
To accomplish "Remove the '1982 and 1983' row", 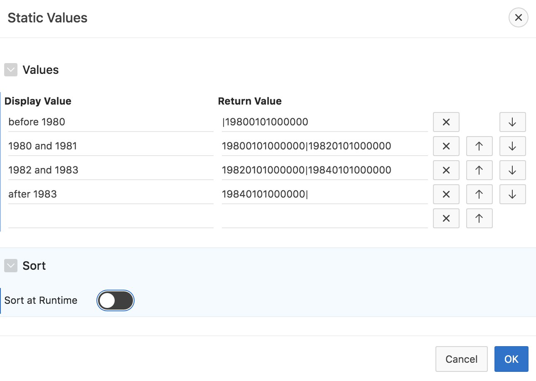I will coord(446,170).
